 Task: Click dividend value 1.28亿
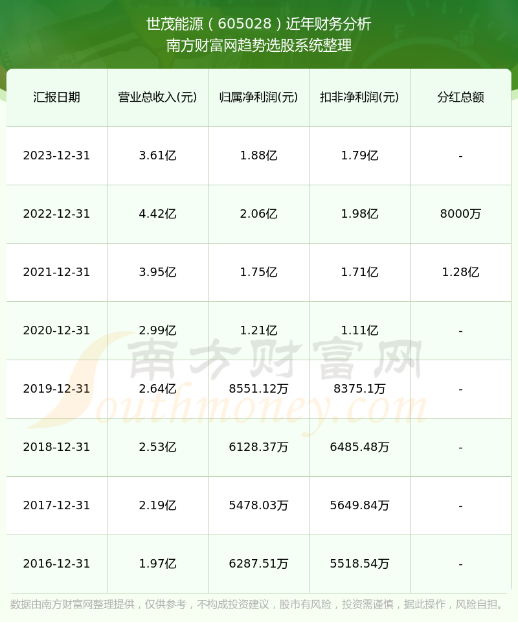click(x=460, y=272)
